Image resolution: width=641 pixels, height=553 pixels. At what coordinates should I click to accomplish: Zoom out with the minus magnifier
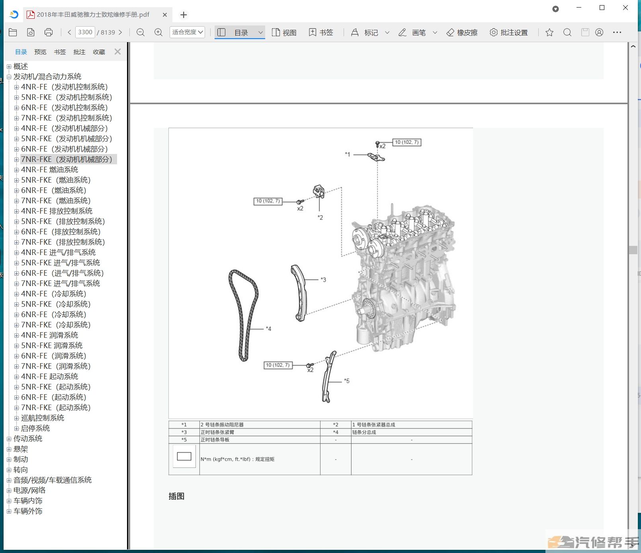tap(140, 33)
